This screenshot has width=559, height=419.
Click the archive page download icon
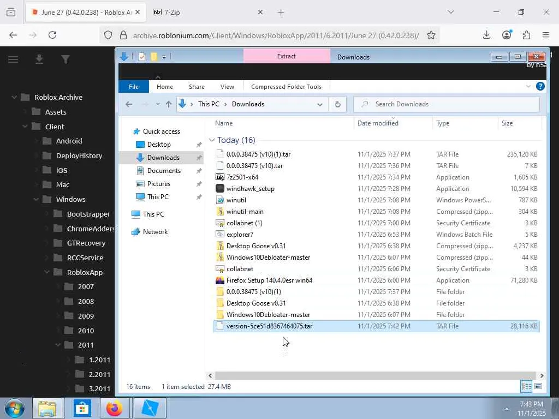(39, 59)
